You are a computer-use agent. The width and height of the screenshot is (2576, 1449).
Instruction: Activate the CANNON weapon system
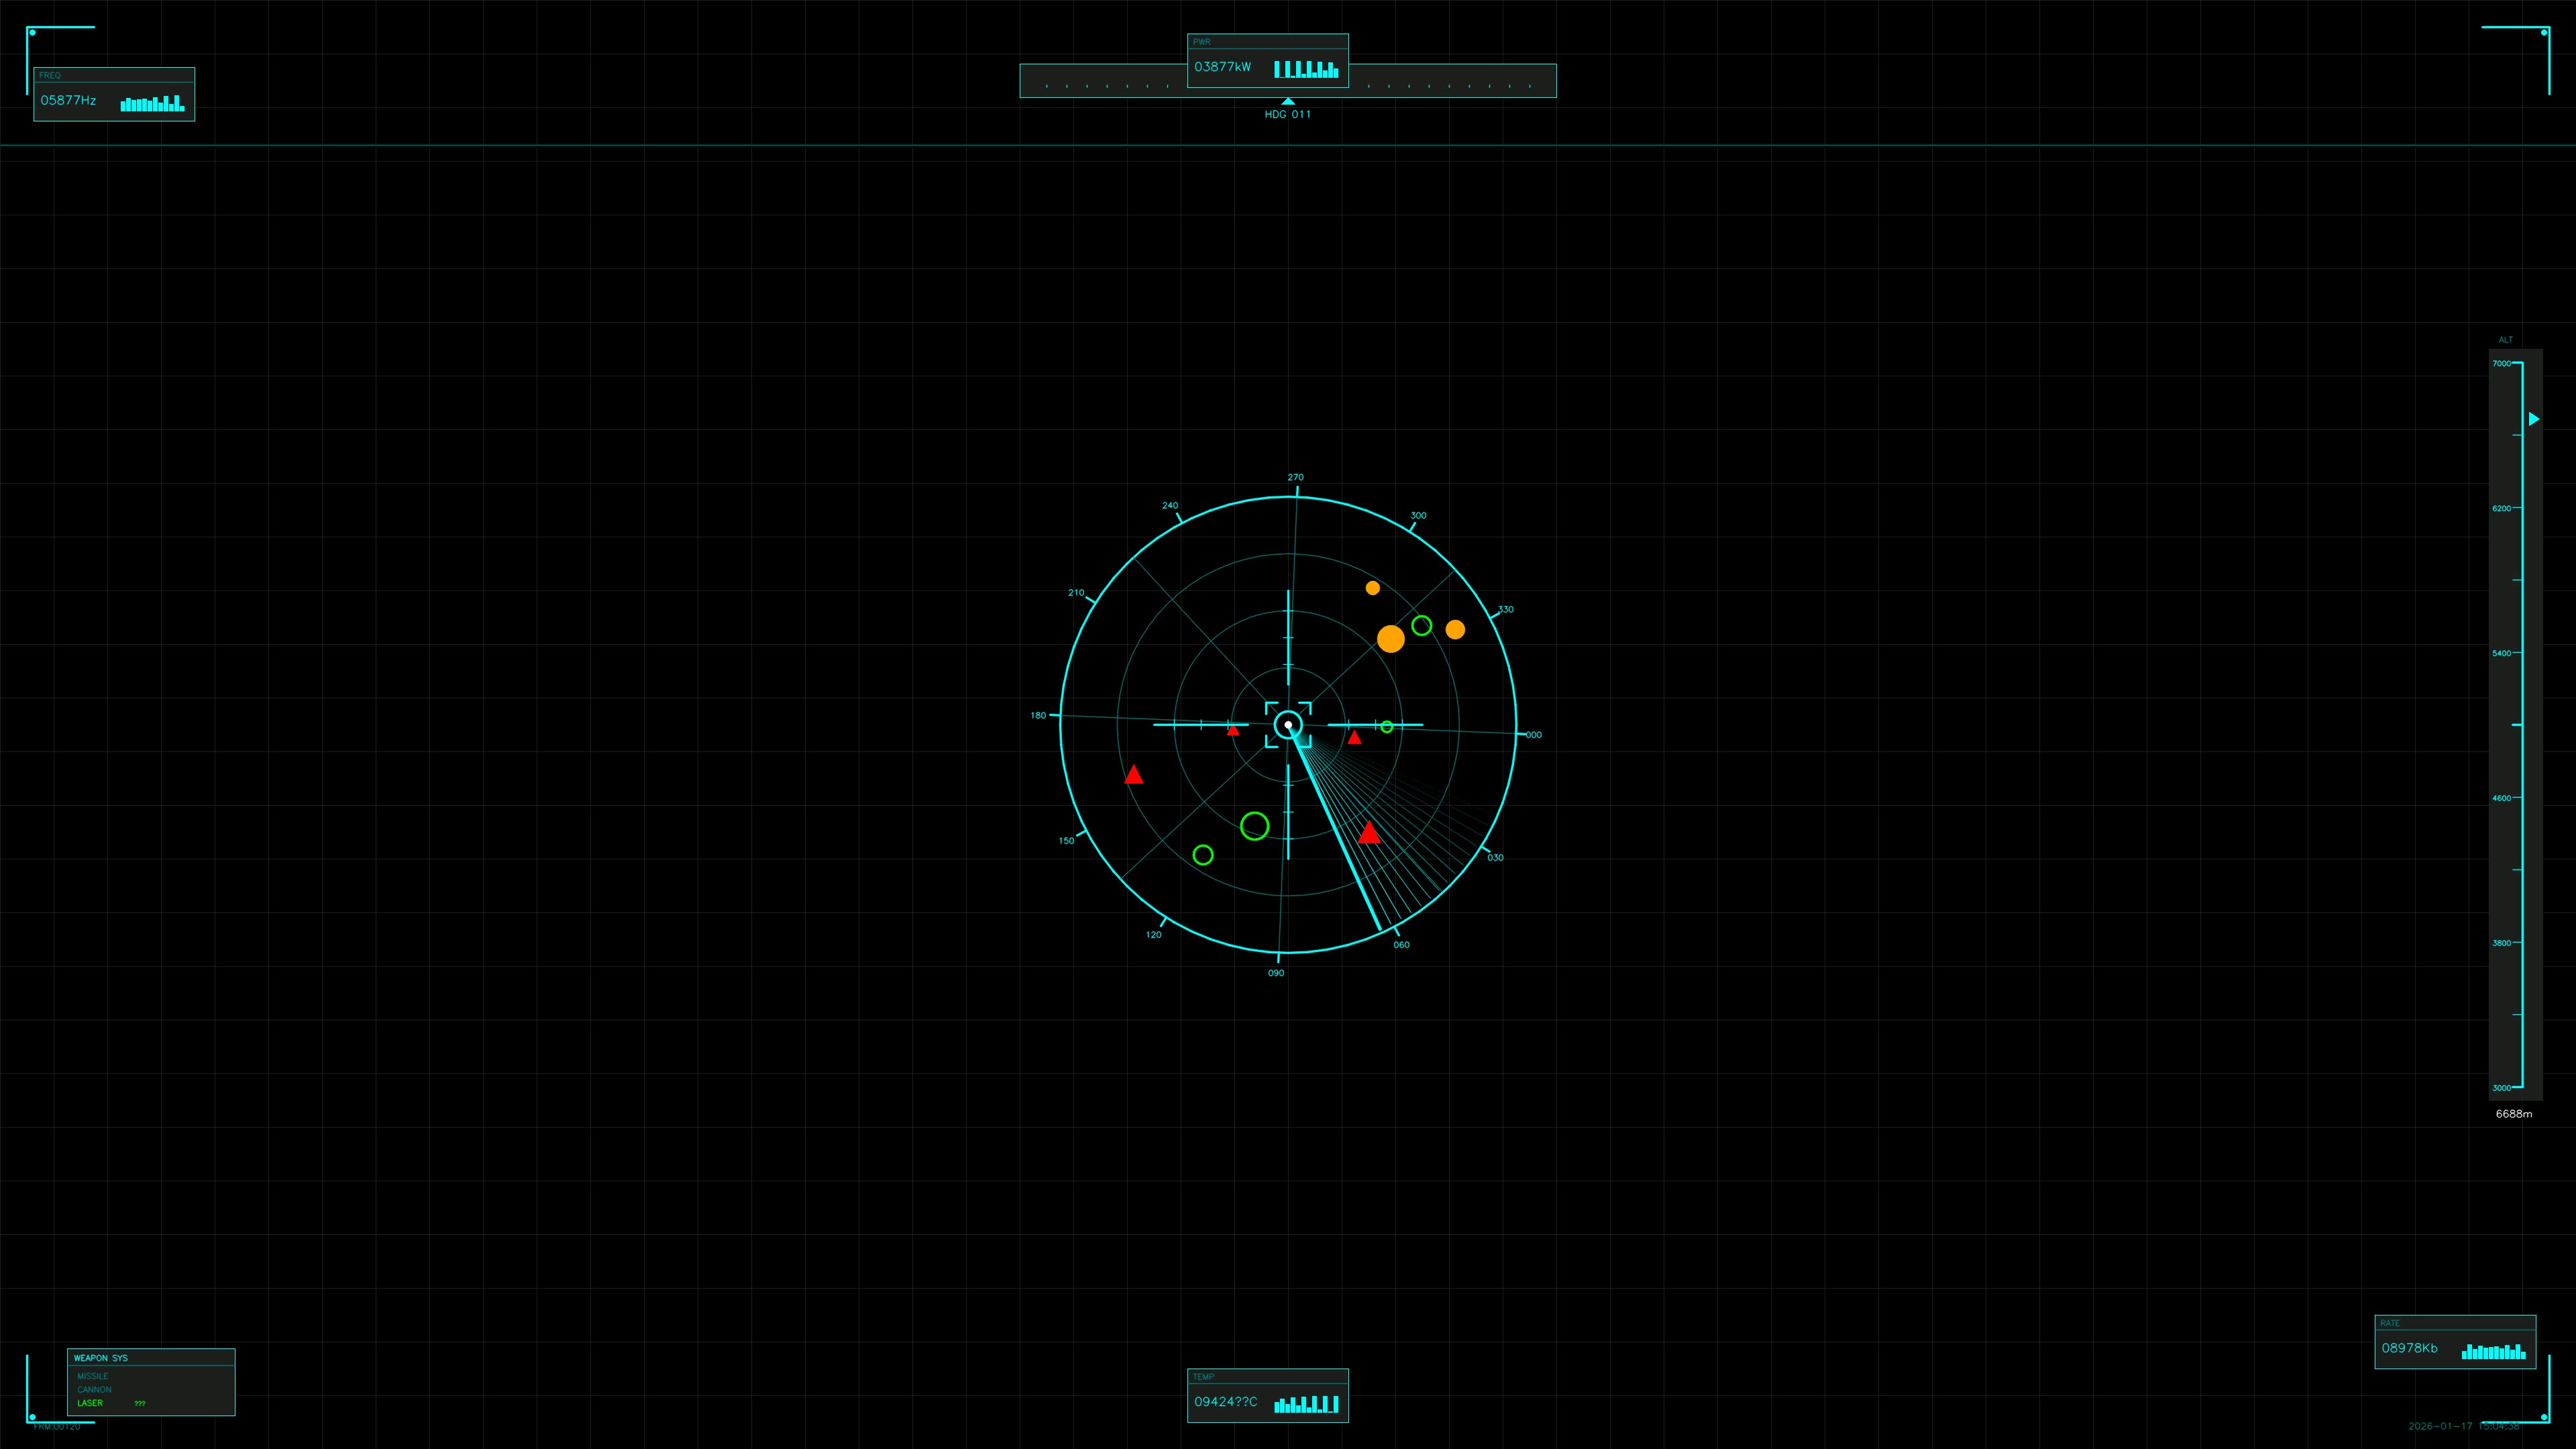[x=94, y=1389]
